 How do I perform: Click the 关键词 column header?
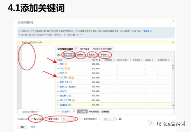(59, 60)
